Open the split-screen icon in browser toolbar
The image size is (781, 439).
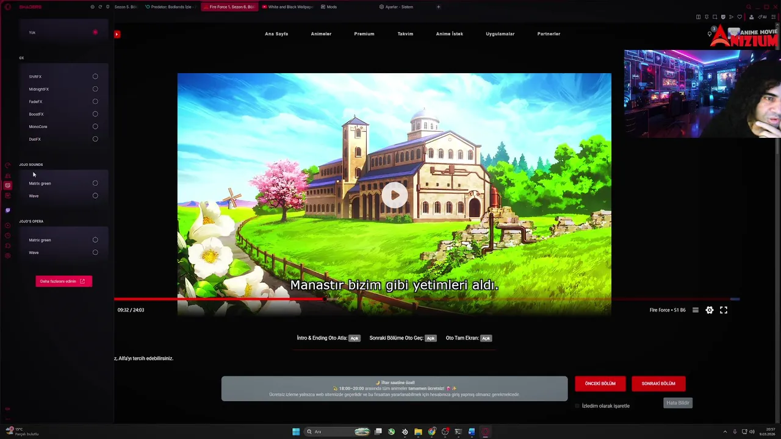pos(698,17)
